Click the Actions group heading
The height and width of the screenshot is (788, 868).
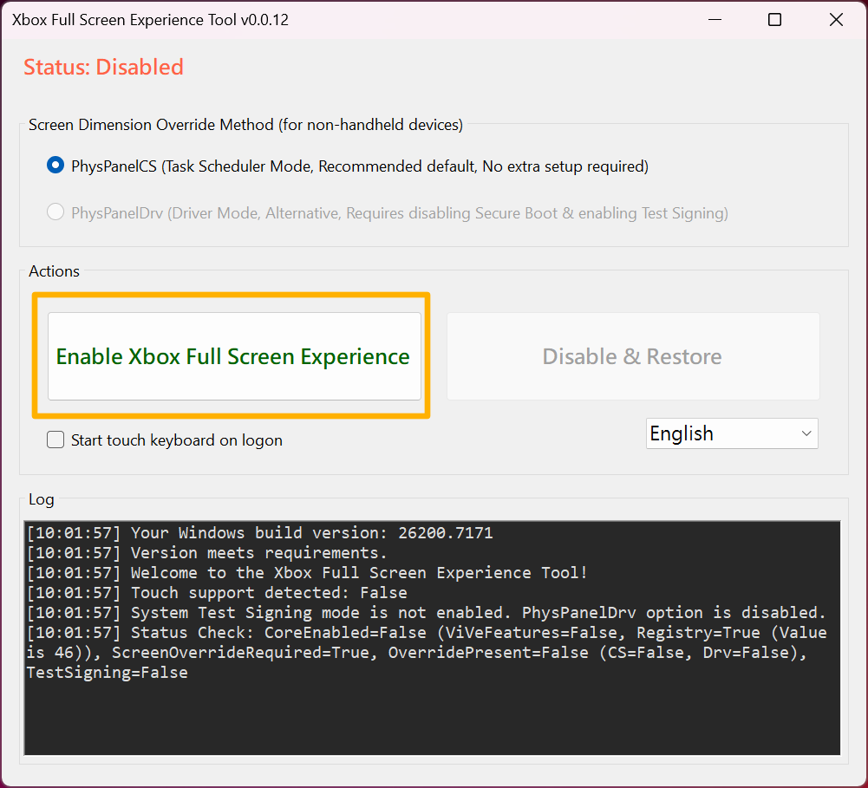coord(54,271)
